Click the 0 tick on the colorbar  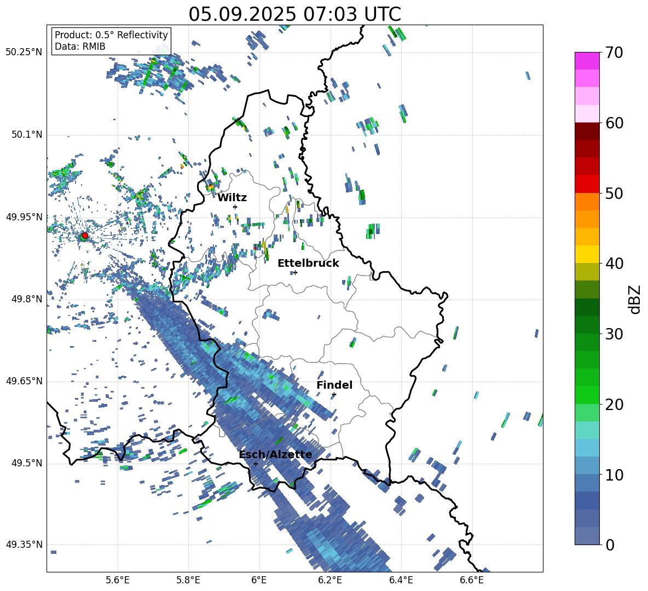click(x=610, y=545)
